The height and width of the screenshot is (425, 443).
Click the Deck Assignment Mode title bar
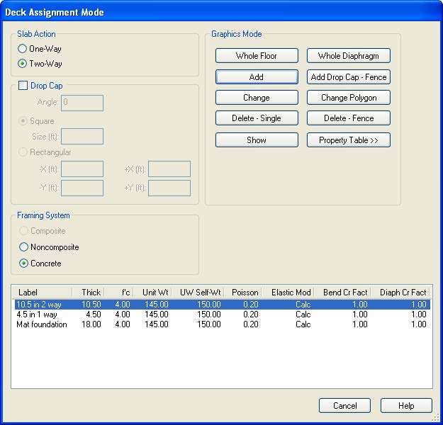click(x=221, y=12)
